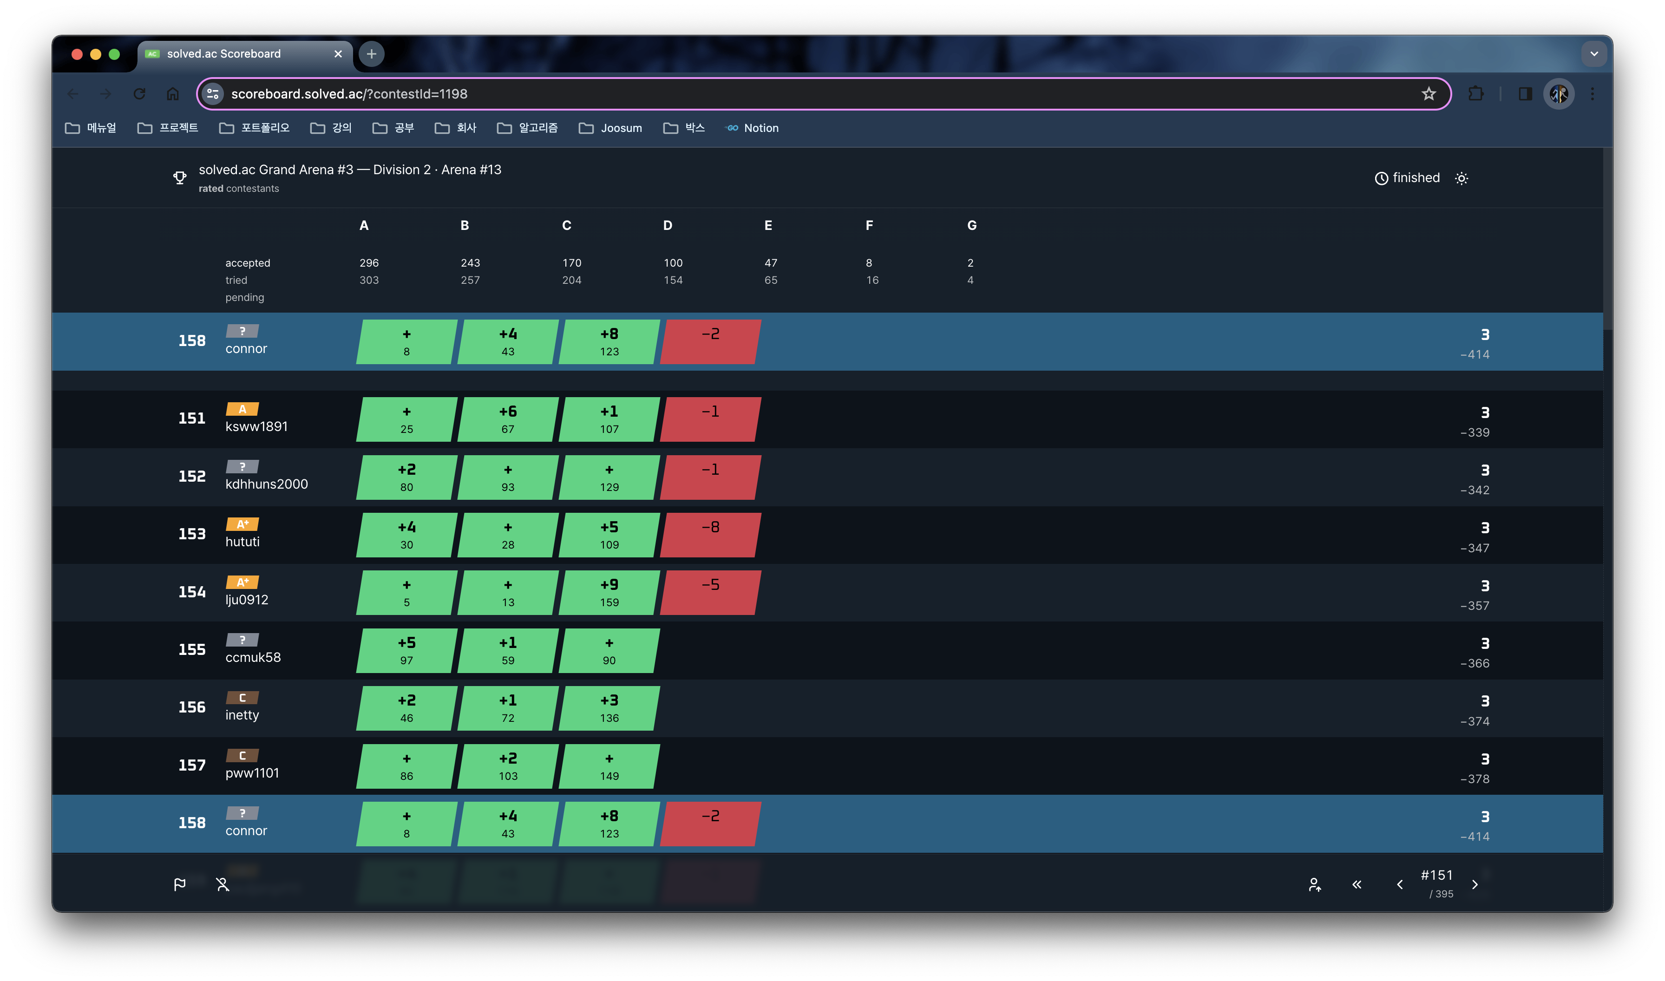Go to first page with the double chevron

[1357, 884]
